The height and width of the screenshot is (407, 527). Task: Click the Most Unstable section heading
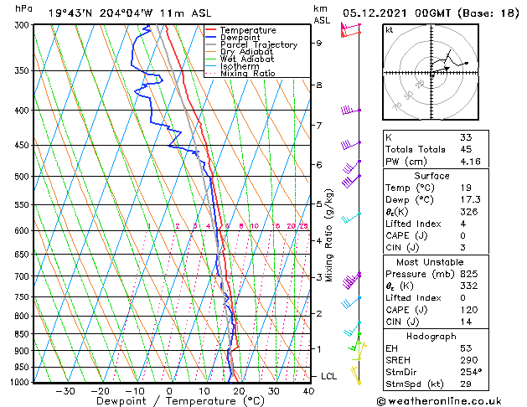pyautogui.click(x=430, y=262)
